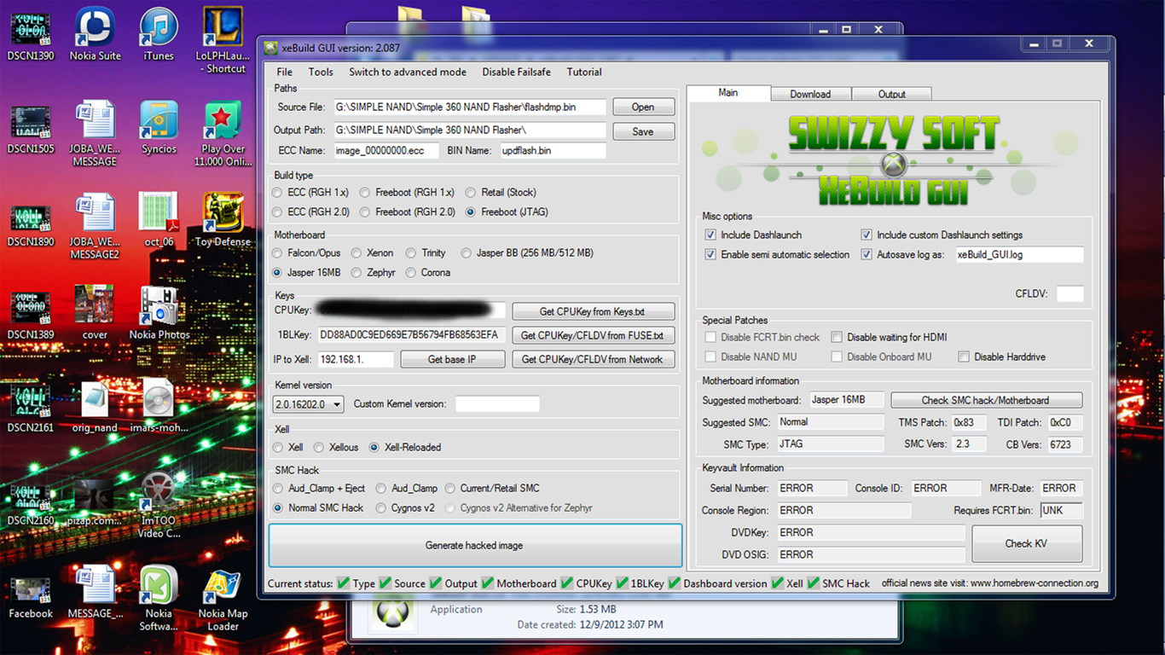1165x655 pixels.
Task: Launch Nokia Software updater icon
Action: coord(159,598)
